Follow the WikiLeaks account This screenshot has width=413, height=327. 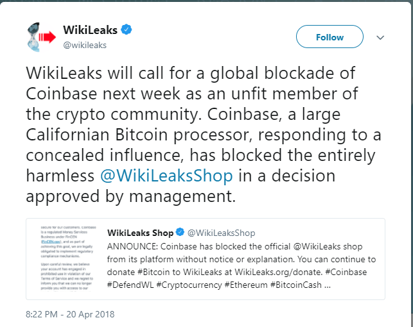point(330,37)
